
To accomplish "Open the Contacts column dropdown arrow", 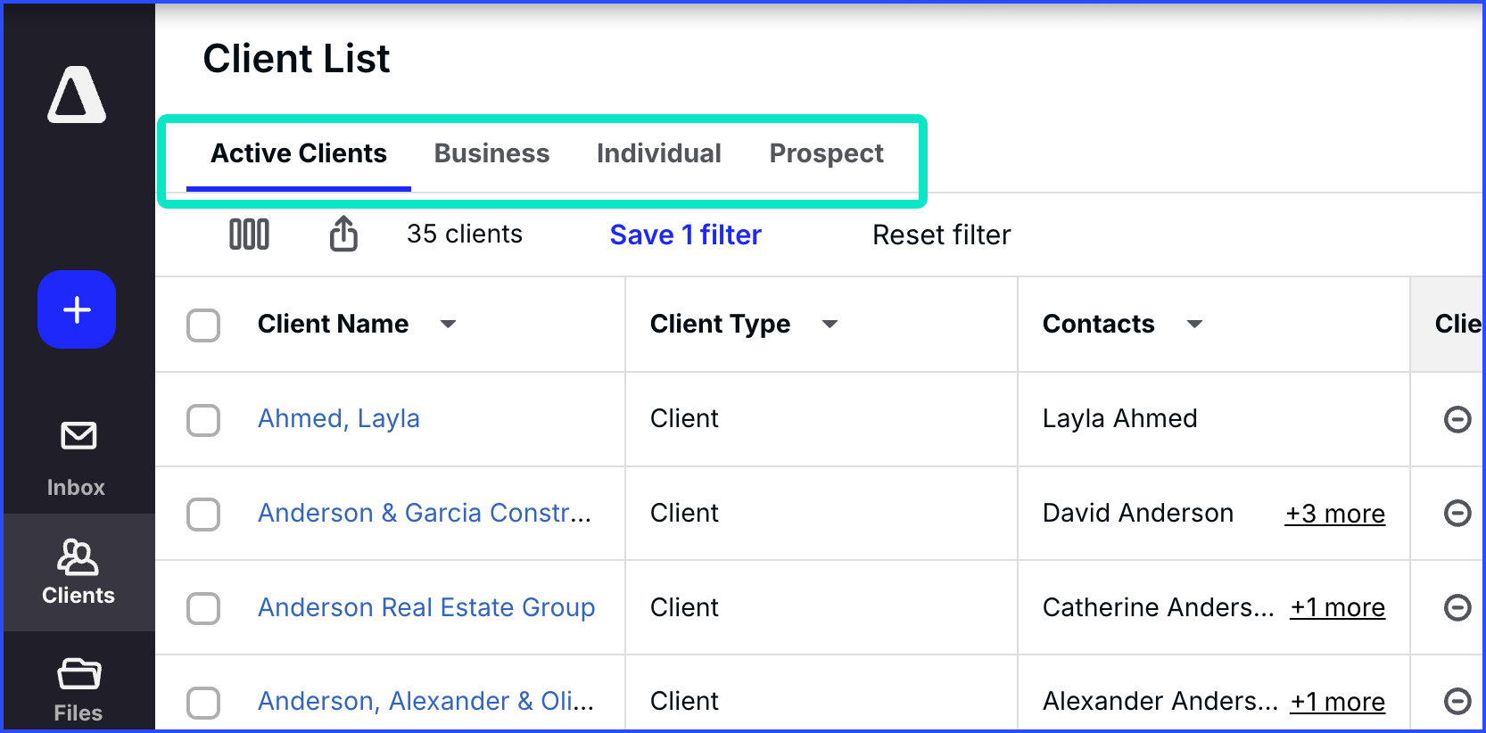I will point(1194,325).
